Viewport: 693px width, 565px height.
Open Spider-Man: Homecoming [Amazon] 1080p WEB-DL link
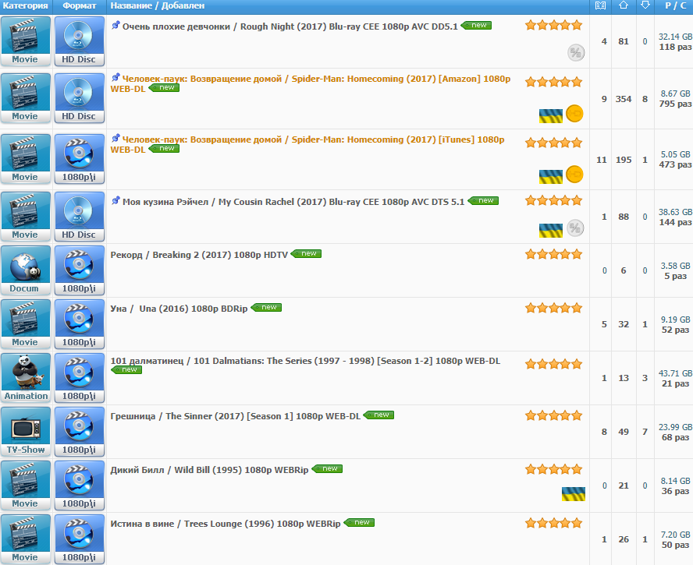311,84
